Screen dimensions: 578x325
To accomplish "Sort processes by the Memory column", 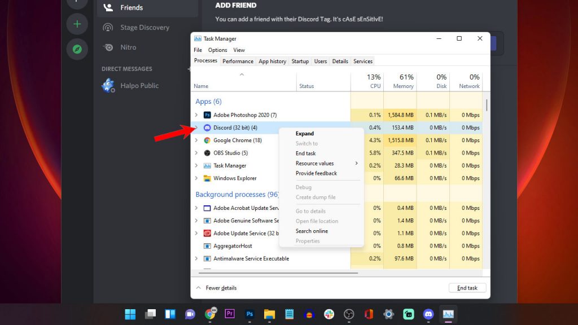I will [x=400, y=81].
